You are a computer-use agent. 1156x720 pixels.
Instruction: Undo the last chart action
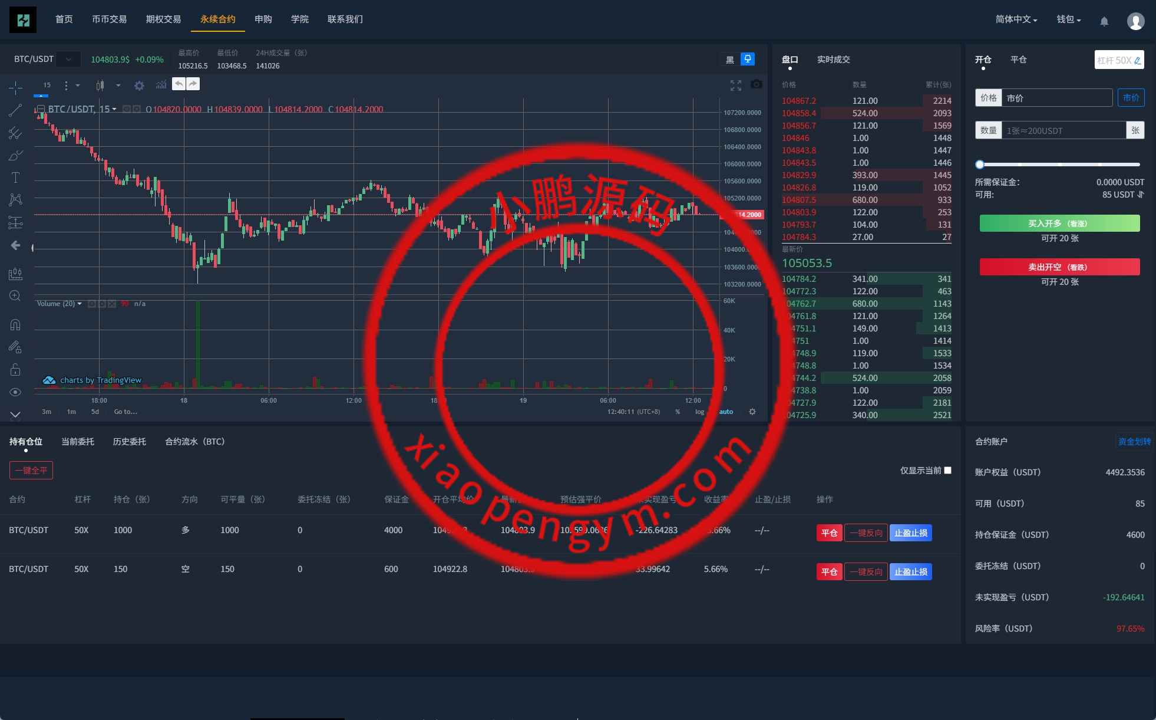point(179,84)
